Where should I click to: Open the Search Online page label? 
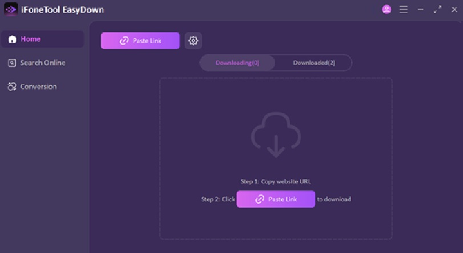click(x=43, y=63)
